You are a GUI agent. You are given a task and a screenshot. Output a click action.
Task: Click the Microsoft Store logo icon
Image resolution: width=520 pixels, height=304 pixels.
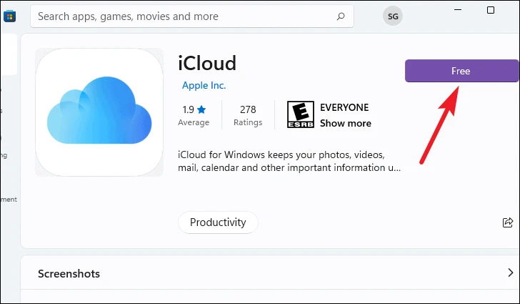click(x=9, y=16)
